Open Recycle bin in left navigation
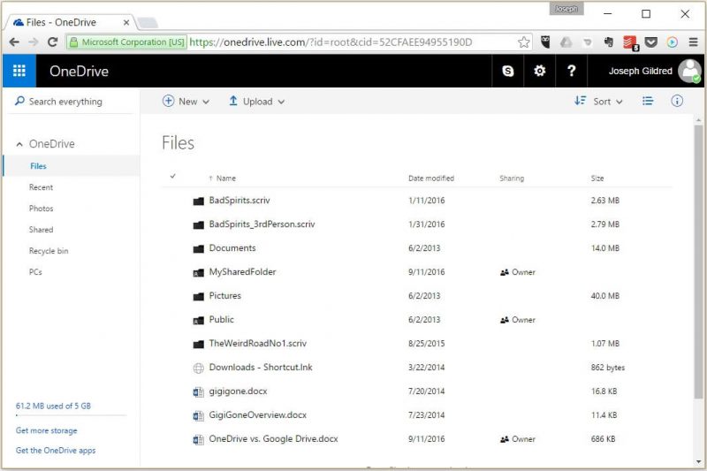This screenshot has height=471, width=707. (x=49, y=251)
